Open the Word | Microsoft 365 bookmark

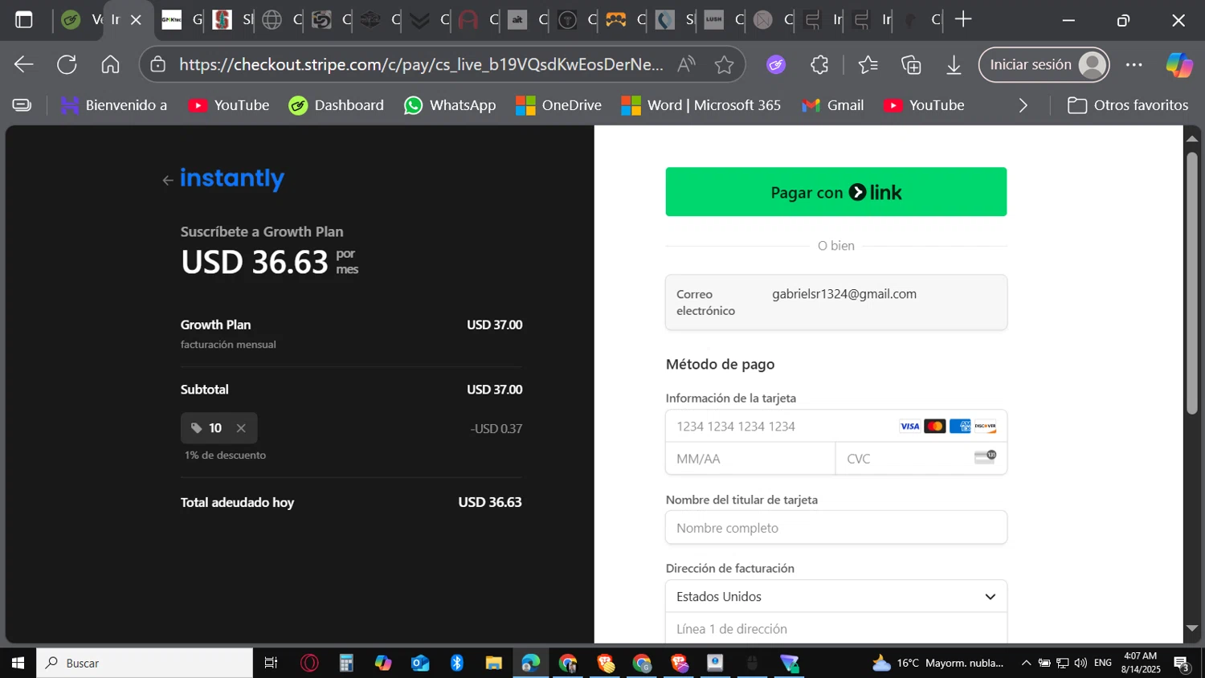(x=701, y=105)
